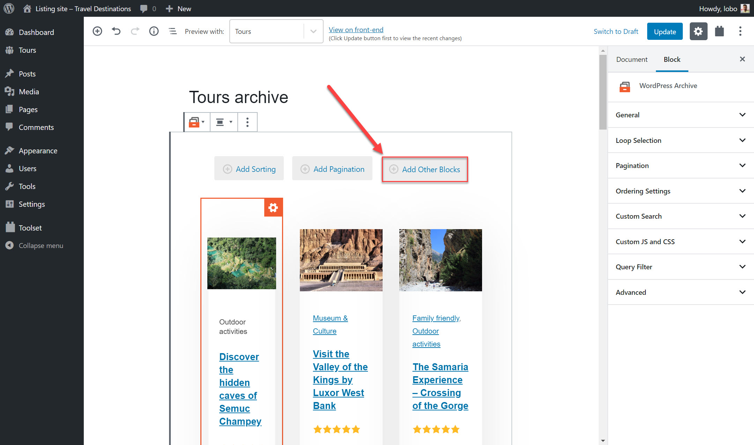Expand the Custom JS and CSS section
The height and width of the screenshot is (445, 754).
click(x=681, y=242)
